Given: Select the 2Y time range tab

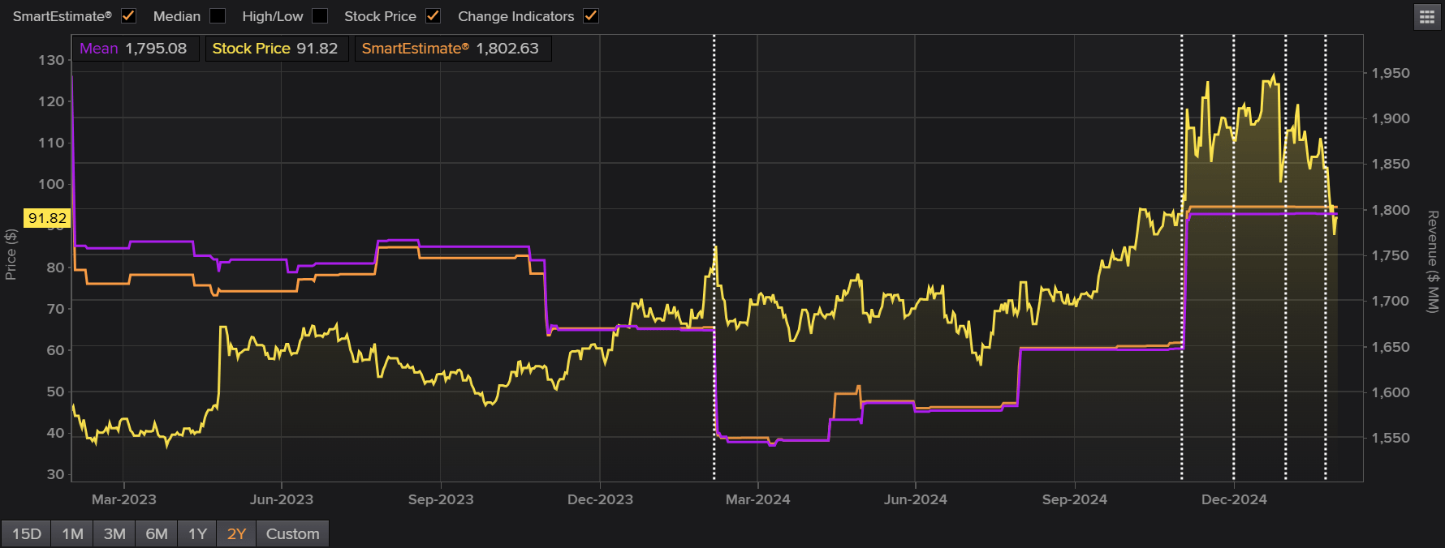Looking at the screenshot, I should click(236, 533).
